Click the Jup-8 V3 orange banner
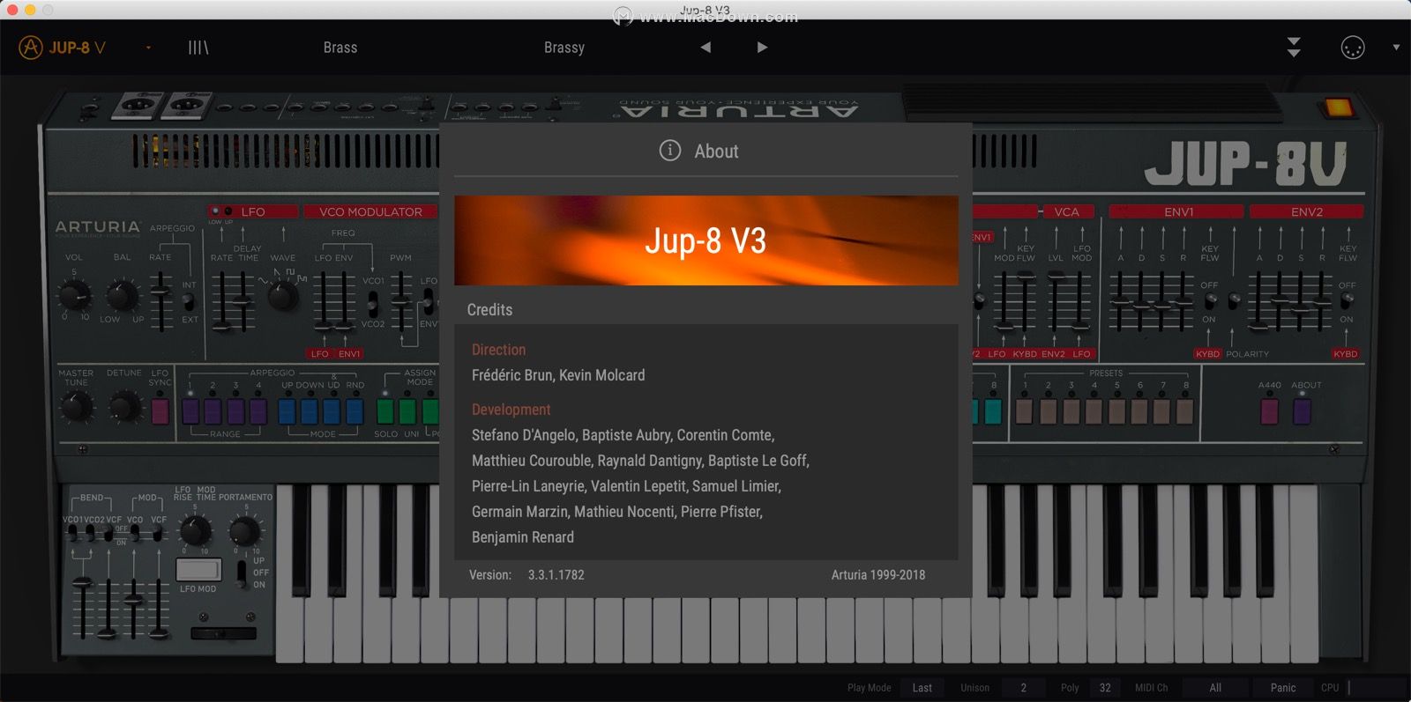1411x702 pixels. click(705, 240)
